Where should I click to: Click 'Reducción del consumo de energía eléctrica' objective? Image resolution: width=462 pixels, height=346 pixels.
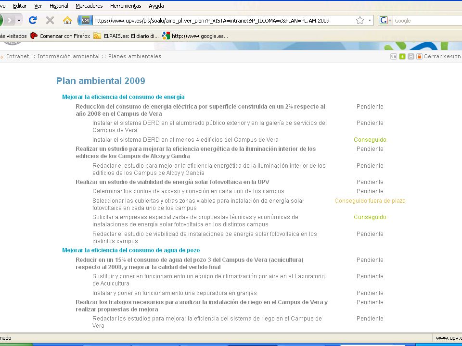200,110
